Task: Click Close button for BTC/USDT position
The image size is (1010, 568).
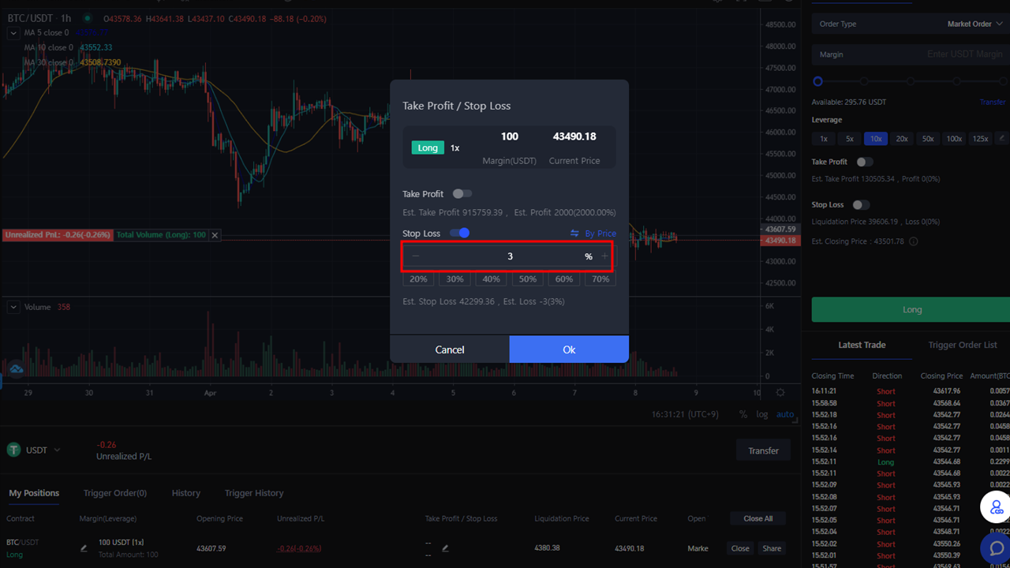Action: coord(740,548)
